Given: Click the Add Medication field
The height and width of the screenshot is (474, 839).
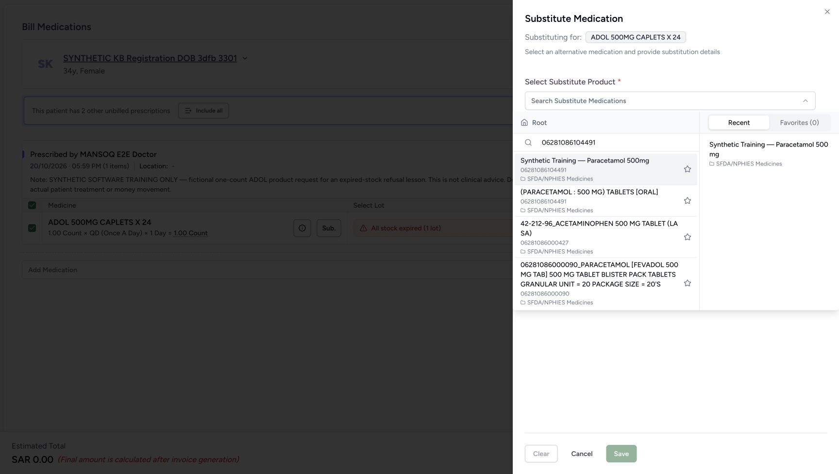Looking at the screenshot, I should click(x=267, y=270).
